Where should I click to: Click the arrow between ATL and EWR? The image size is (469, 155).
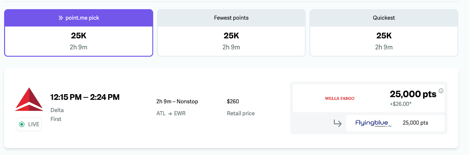[170, 113]
